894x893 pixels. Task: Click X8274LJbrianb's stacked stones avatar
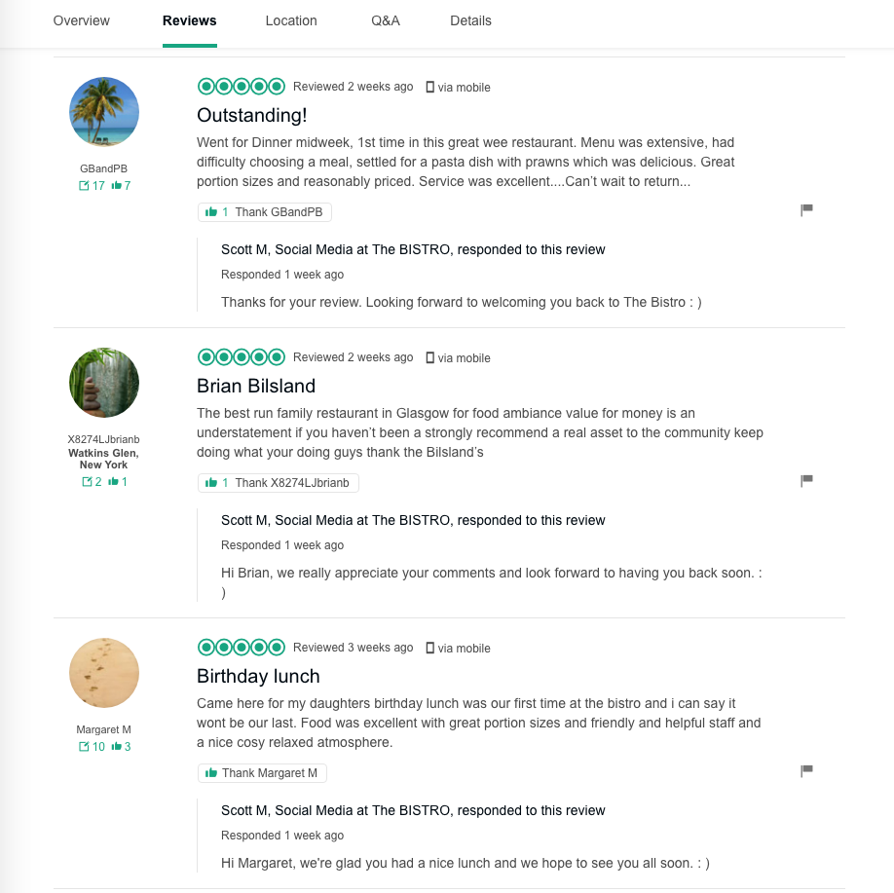(104, 383)
